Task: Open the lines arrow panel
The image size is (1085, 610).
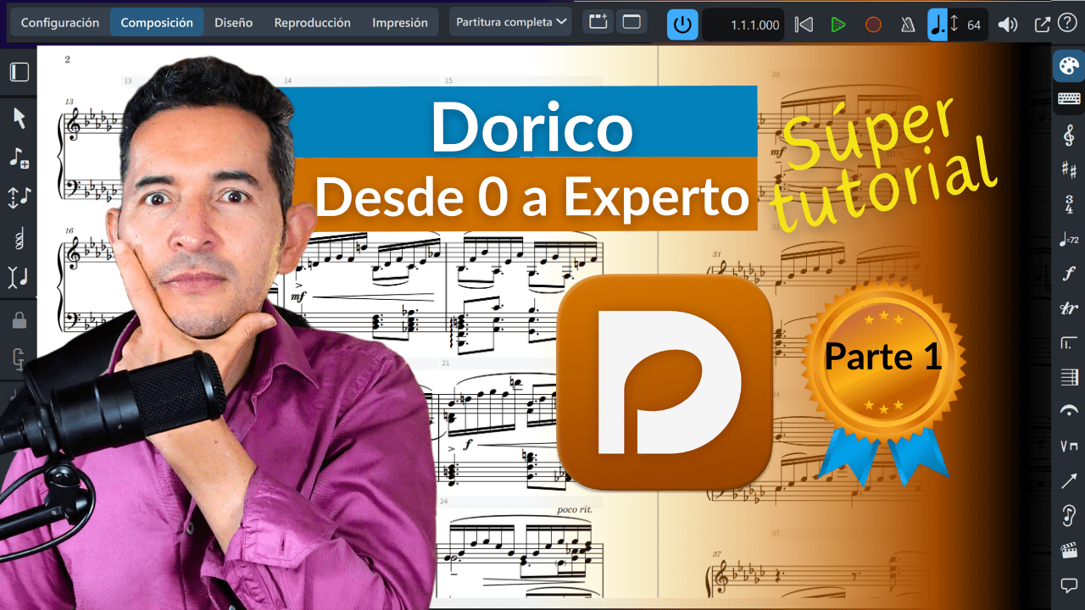Action: coord(1069,481)
